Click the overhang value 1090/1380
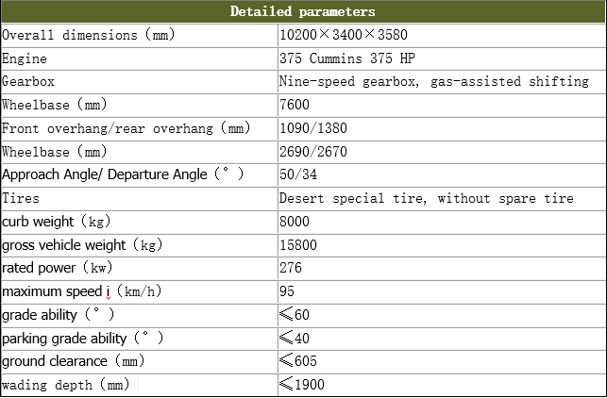Viewport: 607px width, 398px height. (313, 128)
